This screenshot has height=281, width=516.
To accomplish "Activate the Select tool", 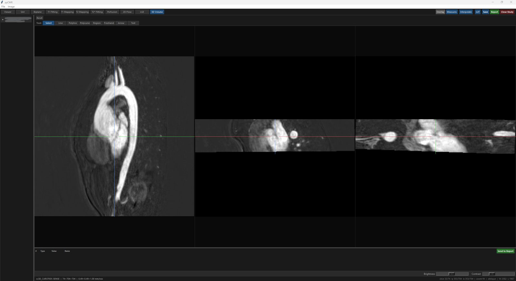I will 48,23.
